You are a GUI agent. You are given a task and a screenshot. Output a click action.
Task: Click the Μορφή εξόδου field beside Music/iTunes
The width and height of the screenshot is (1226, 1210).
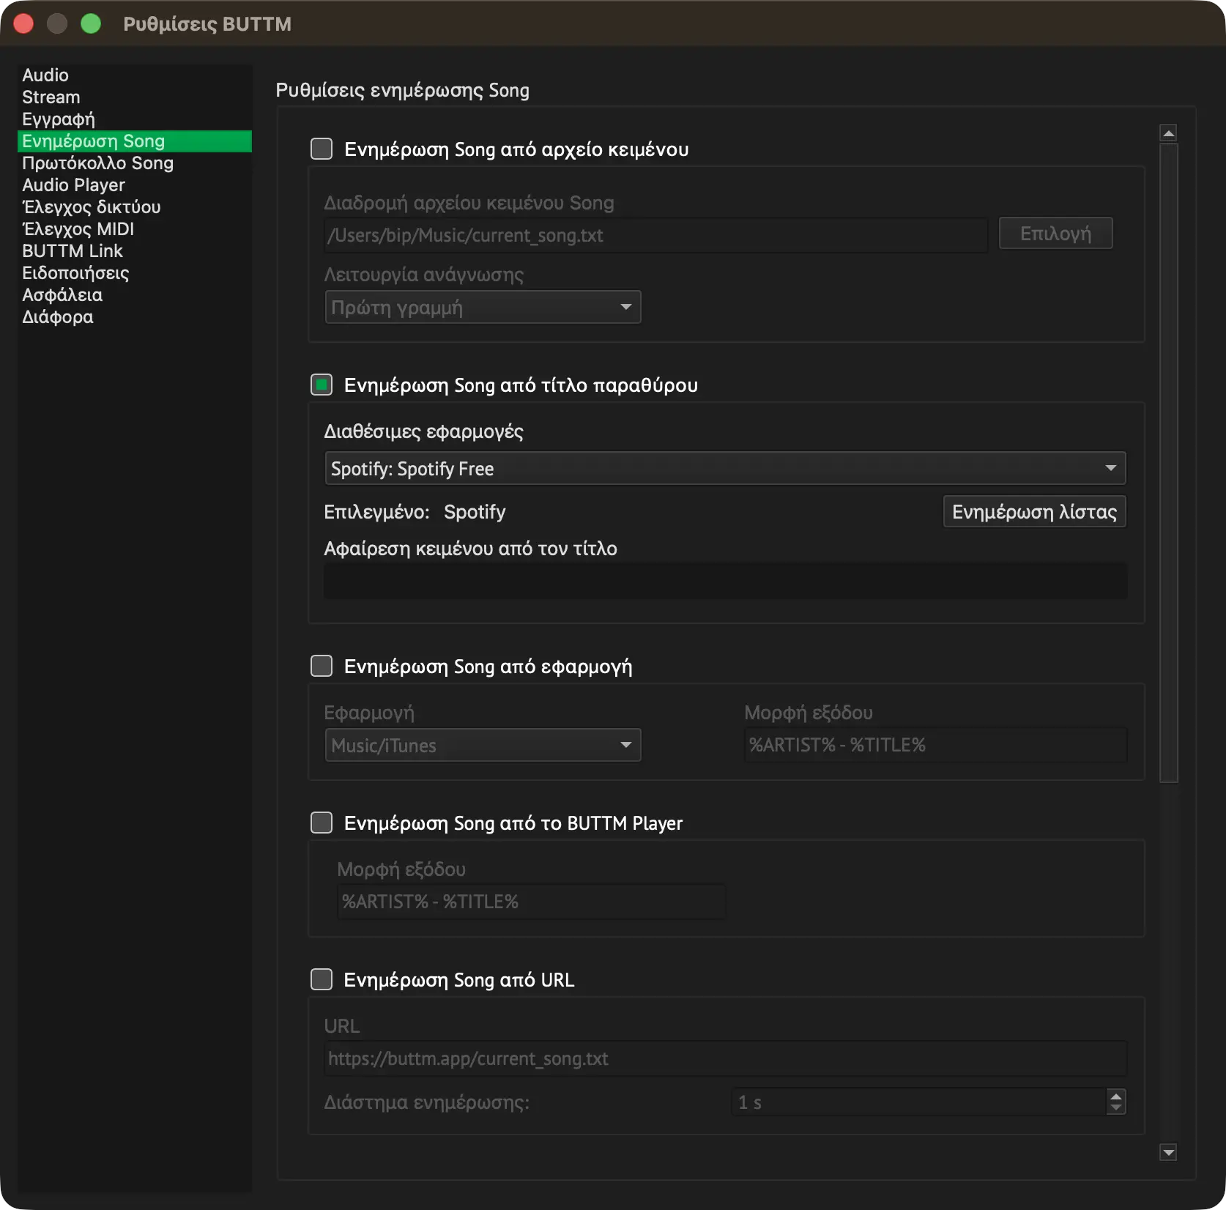[935, 745]
